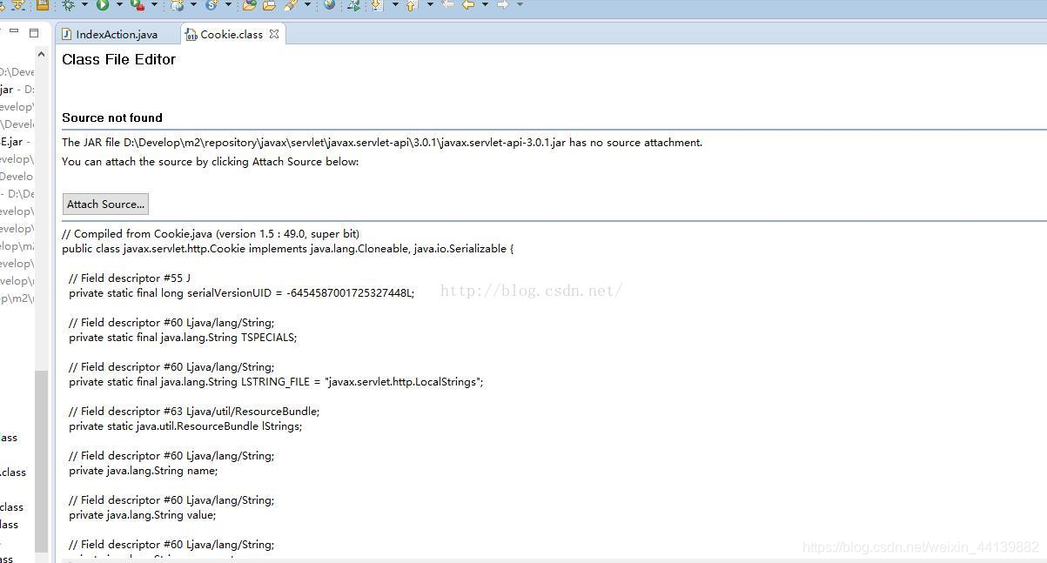This screenshot has width=1047, height=563.
Task: Click the New Java Class toolbar icon
Action: [211, 4]
